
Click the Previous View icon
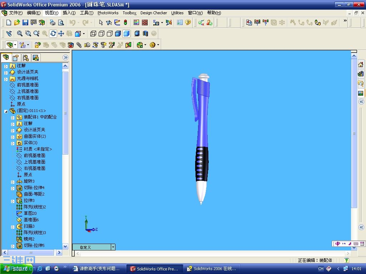9,34
